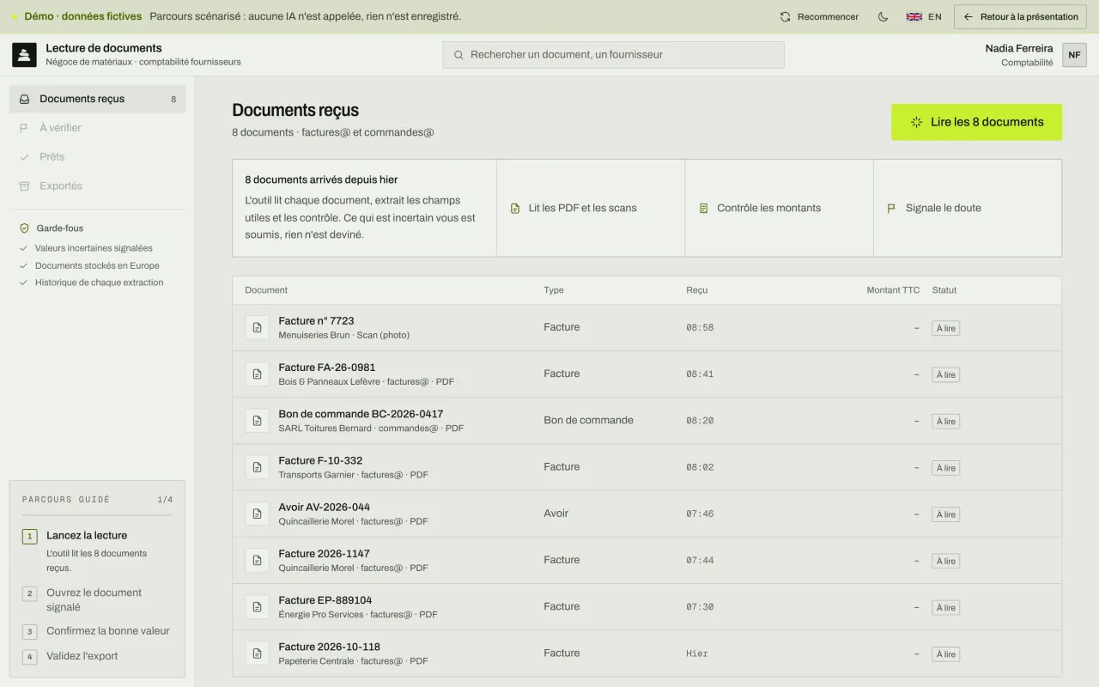Click the Reçu column header
1099x687 pixels.
tap(697, 290)
